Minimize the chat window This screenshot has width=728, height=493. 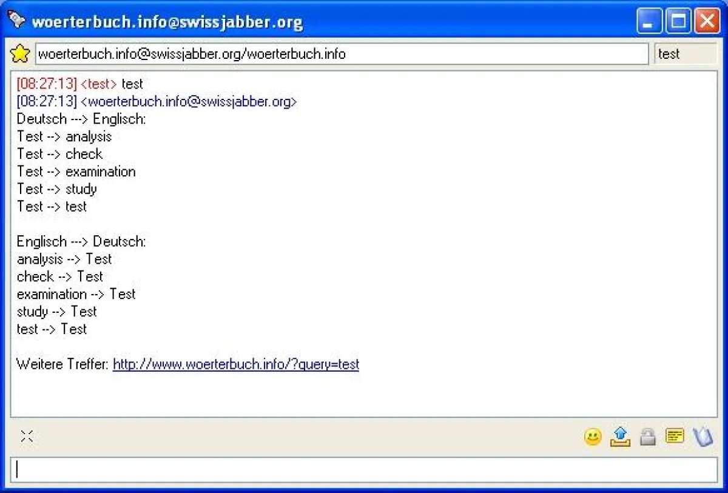click(x=649, y=22)
